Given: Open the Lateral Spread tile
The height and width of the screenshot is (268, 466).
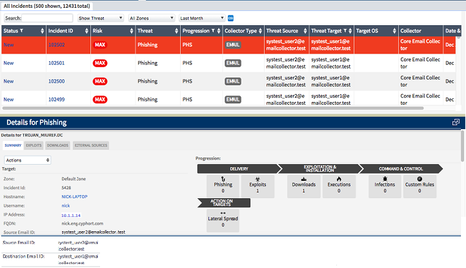Looking at the screenshot, I should pyautogui.click(x=223, y=220).
